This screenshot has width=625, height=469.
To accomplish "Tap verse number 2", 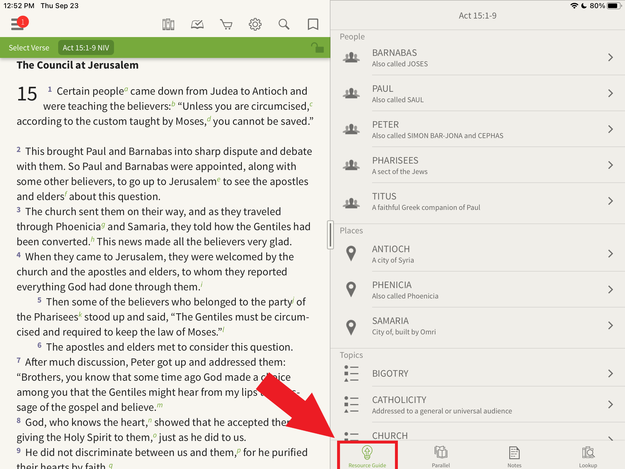I will point(19,149).
